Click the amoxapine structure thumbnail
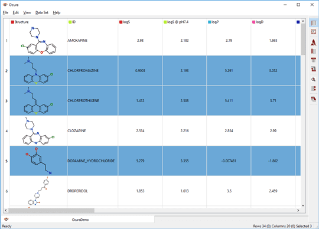The width and height of the screenshot is (319, 229). 38,41
